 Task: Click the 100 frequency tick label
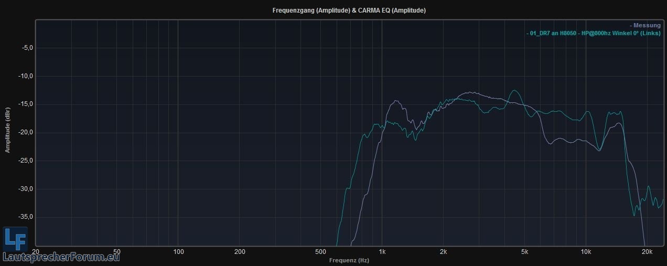click(x=178, y=252)
